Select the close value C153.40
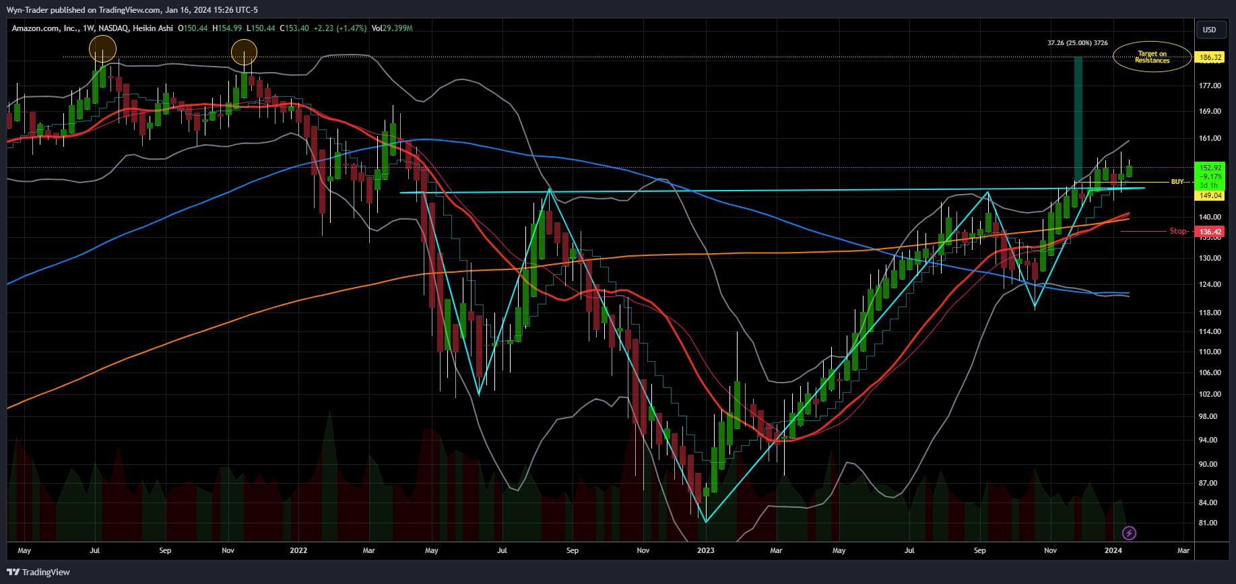The height and width of the screenshot is (584, 1236). coord(294,28)
